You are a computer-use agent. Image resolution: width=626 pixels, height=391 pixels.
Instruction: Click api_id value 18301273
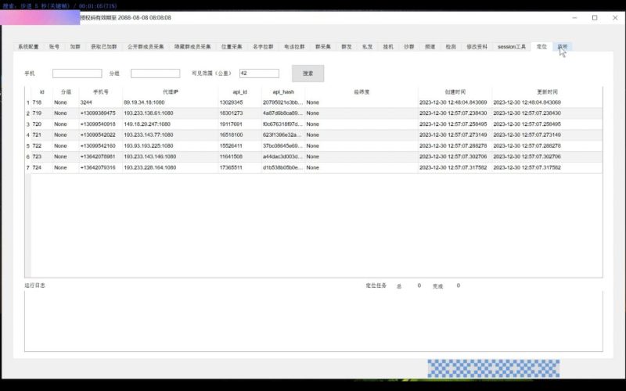pos(239,113)
